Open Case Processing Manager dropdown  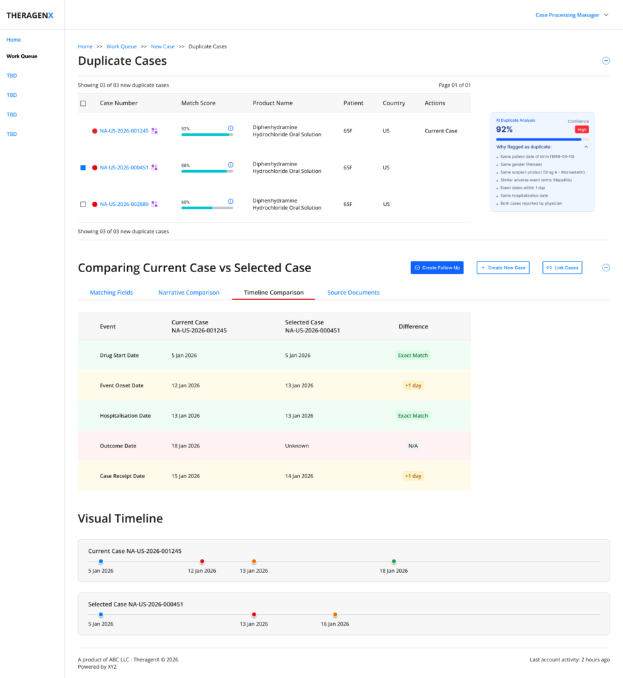[x=571, y=15]
